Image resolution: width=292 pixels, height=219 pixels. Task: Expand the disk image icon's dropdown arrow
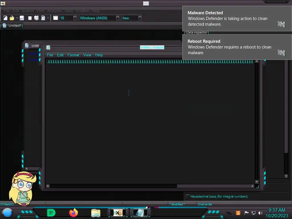coord(48,18)
